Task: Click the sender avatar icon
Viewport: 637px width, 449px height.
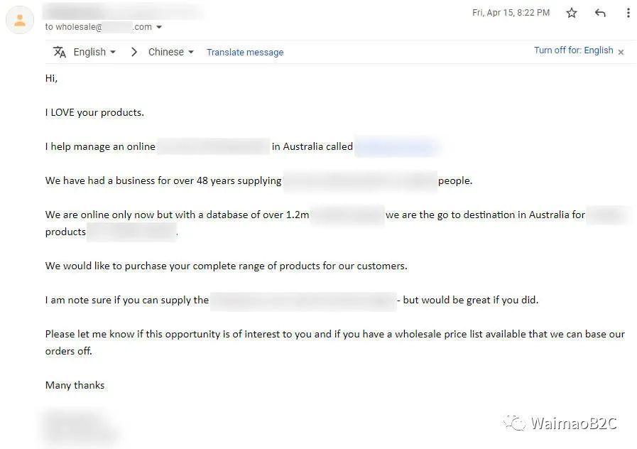Action: [19, 20]
